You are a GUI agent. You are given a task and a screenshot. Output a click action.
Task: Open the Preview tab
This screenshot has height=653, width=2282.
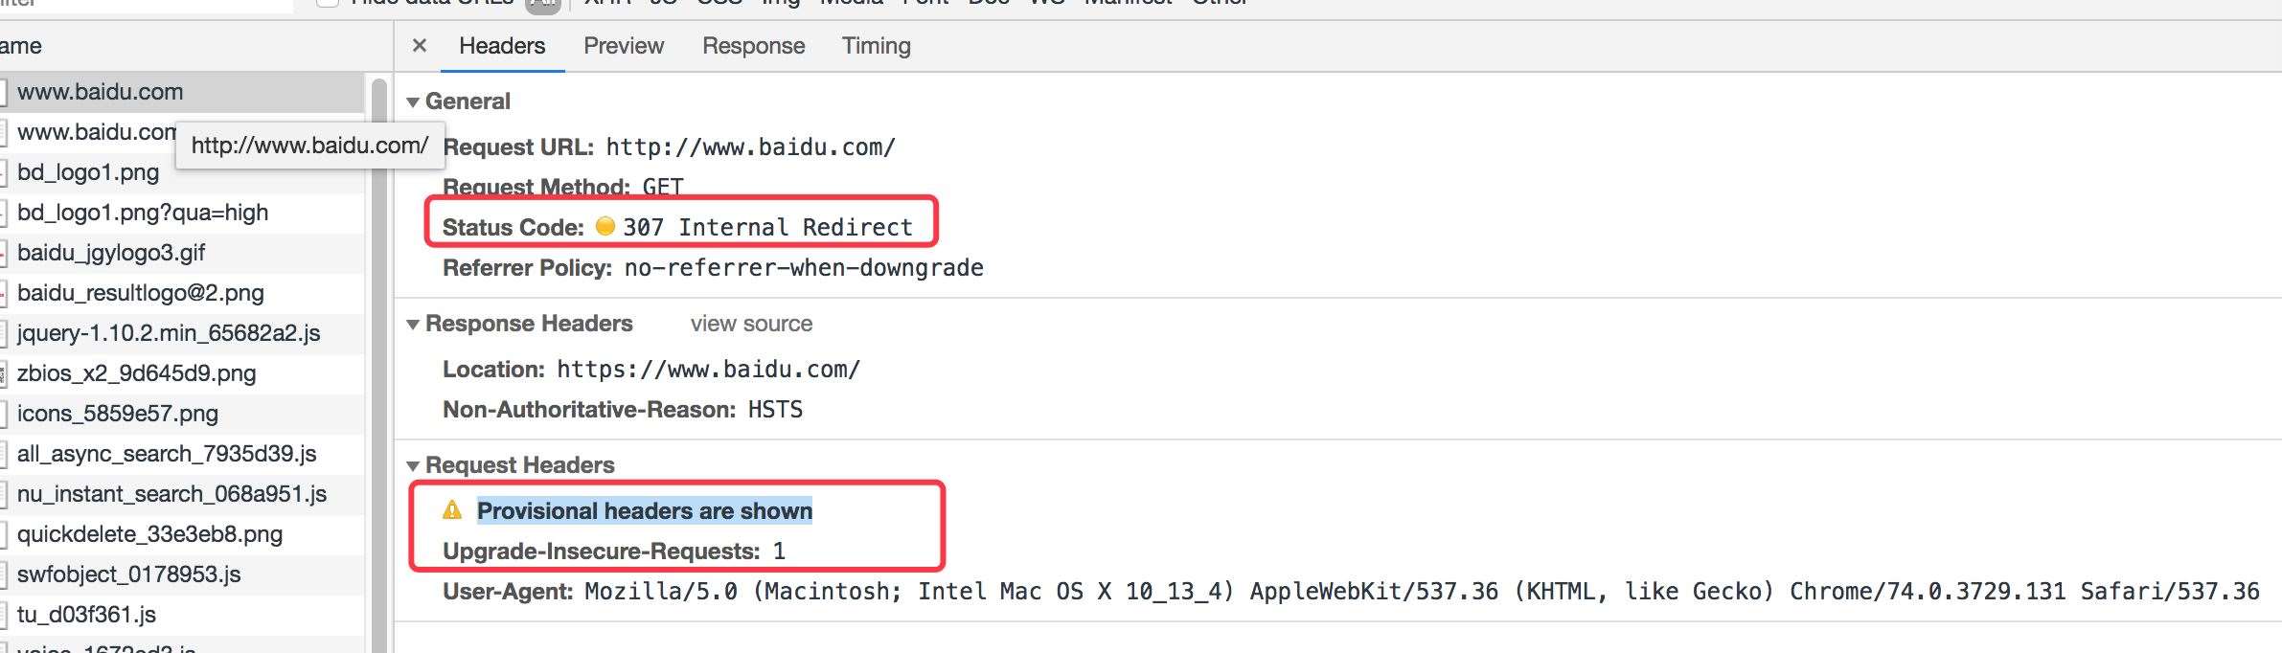click(x=624, y=46)
